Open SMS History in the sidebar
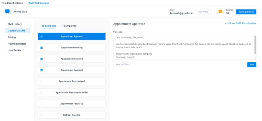Screen dimensions: 262x121 pos(15,24)
